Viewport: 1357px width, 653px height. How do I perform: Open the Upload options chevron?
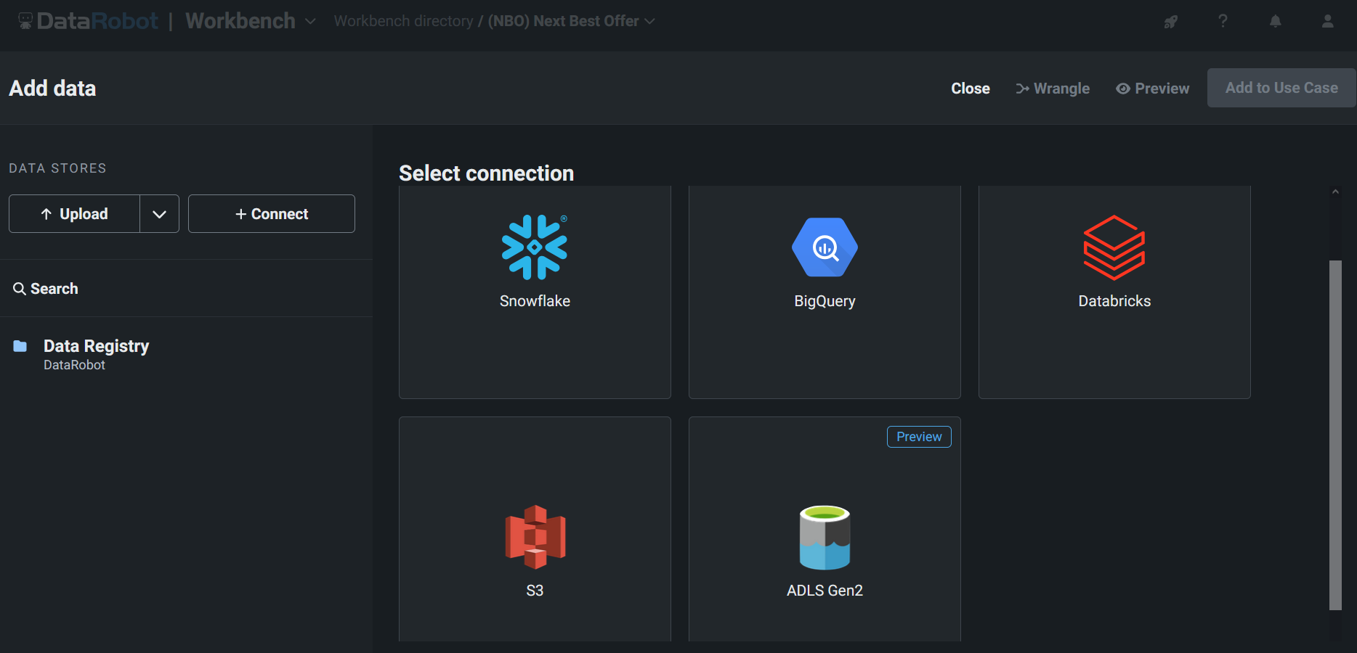pos(159,213)
